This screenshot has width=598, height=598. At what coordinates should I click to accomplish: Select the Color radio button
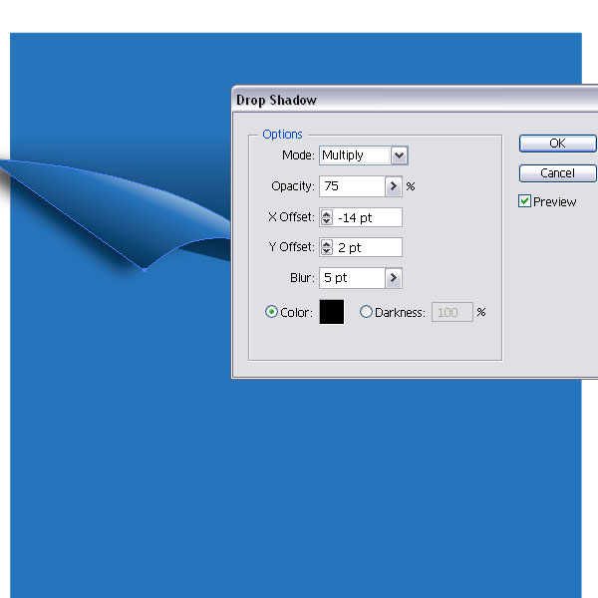coord(271,312)
